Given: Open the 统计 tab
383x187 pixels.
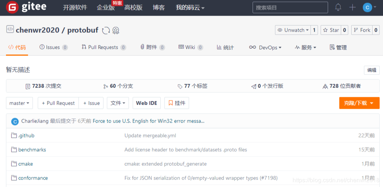Looking at the screenshot, I should tap(225, 47).
